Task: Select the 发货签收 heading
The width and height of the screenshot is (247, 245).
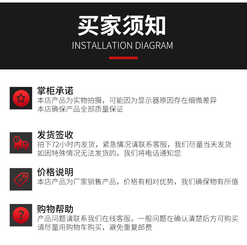Action: 55,135
